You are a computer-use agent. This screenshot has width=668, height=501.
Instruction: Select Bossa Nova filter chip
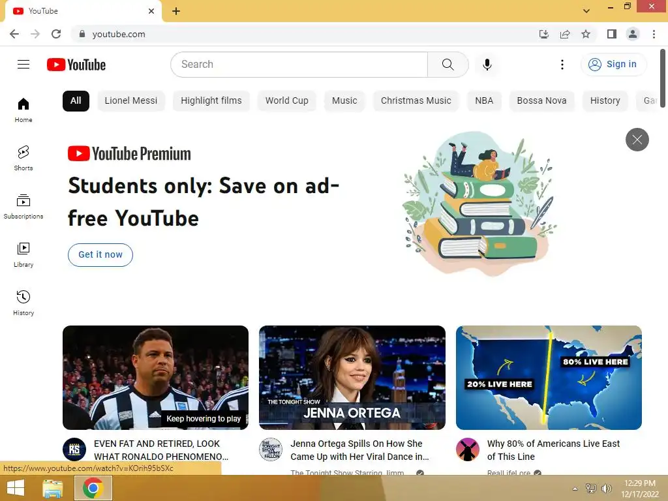pyautogui.click(x=541, y=101)
